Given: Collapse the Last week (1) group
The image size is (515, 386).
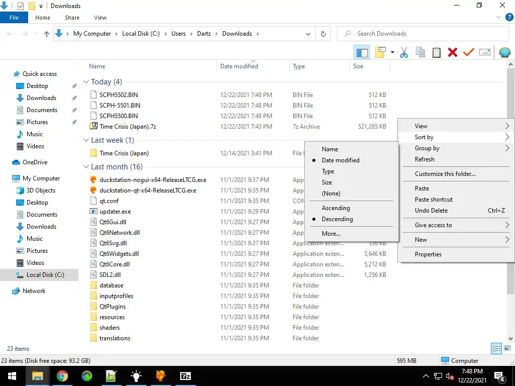Looking at the screenshot, I should click(86, 140).
